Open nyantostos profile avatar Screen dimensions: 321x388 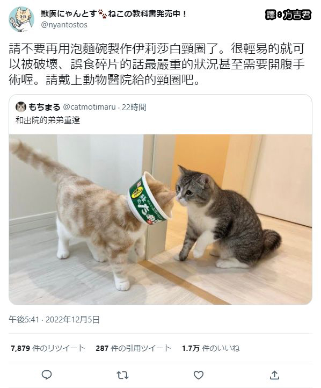coord(21,19)
